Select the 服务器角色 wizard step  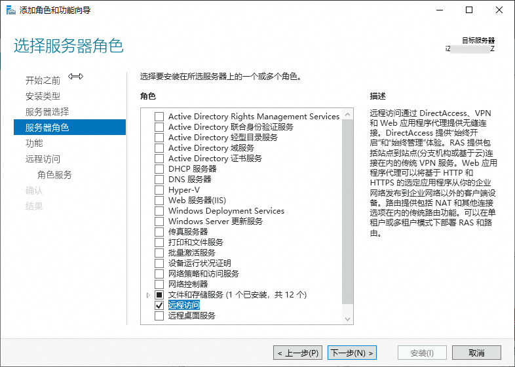click(x=69, y=127)
